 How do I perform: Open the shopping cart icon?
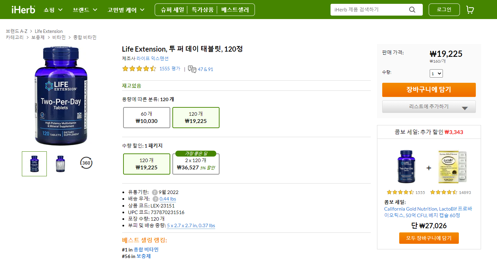point(470,10)
